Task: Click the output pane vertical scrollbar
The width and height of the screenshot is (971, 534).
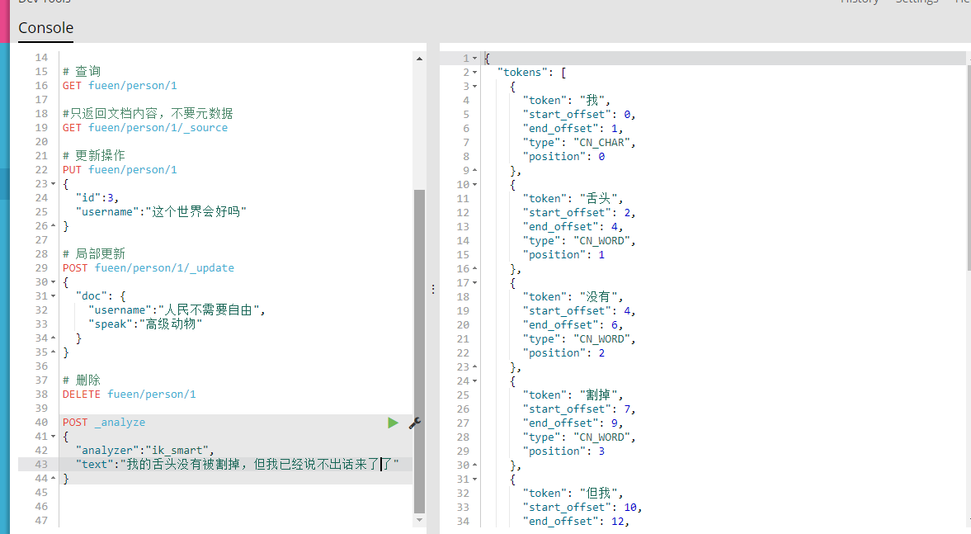Action: tap(968, 168)
